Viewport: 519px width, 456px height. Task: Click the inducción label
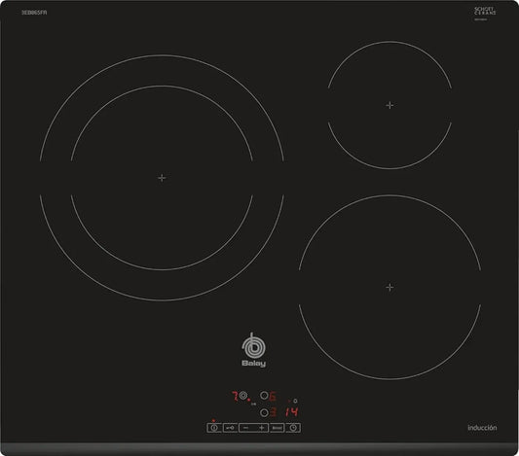click(482, 428)
